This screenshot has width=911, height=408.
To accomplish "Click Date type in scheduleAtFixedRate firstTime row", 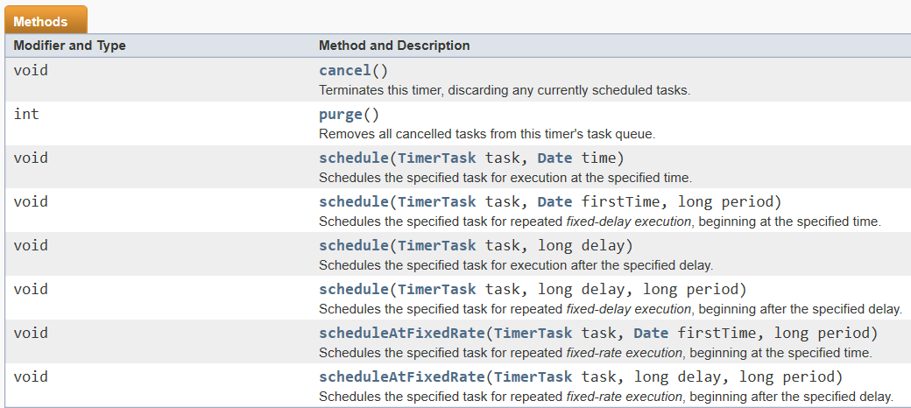I will [651, 333].
